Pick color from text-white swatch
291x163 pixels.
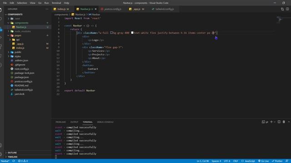pos(132,33)
